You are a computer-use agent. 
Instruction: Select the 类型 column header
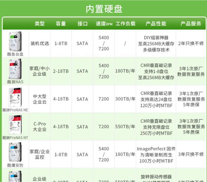pyautogui.click(x=40, y=24)
